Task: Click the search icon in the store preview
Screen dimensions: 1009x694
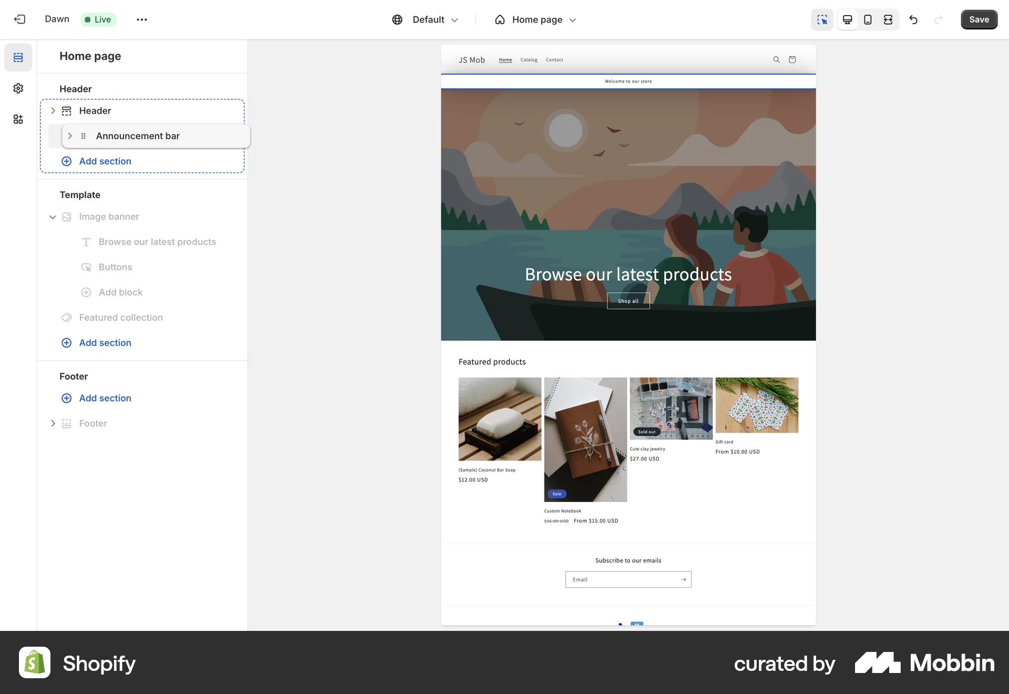Action: pos(776,59)
